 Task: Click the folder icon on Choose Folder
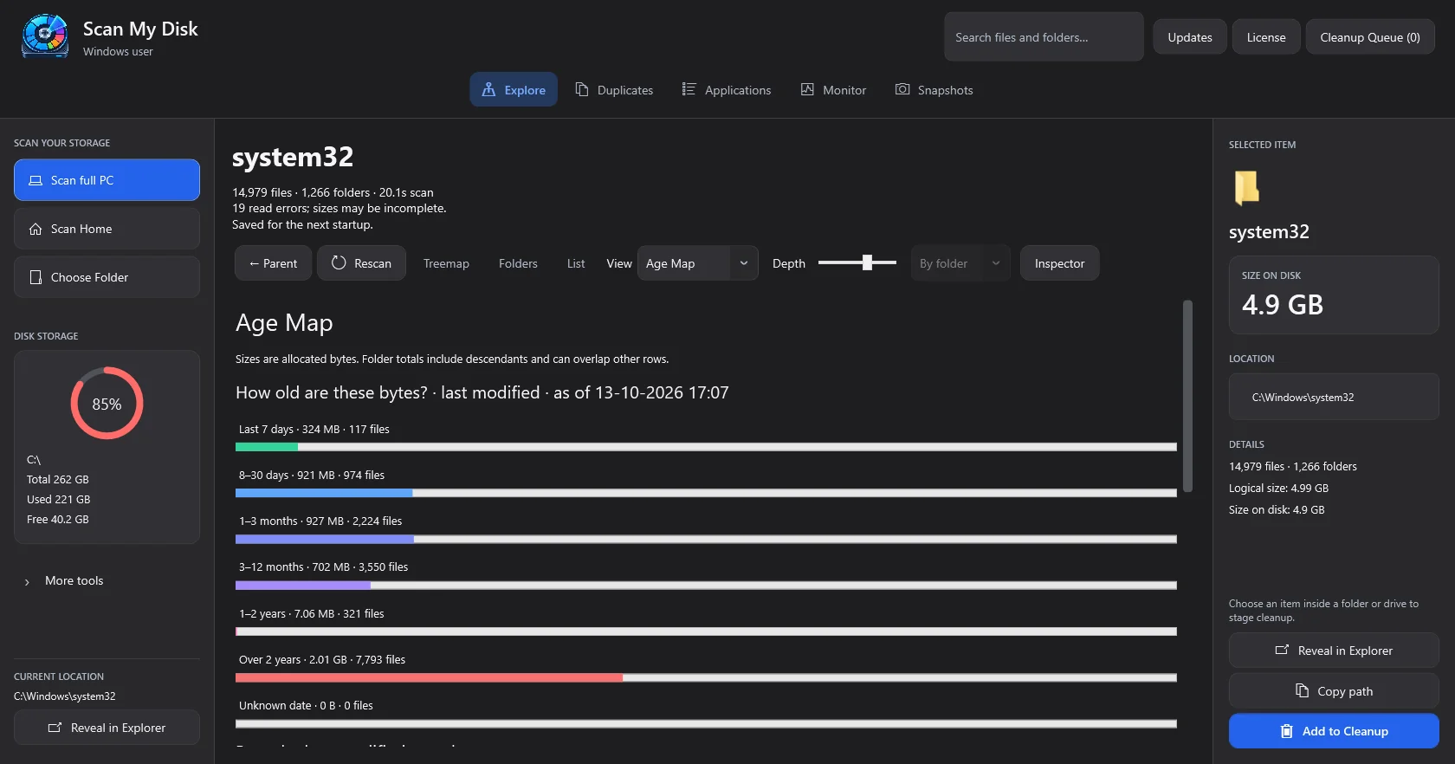(36, 277)
